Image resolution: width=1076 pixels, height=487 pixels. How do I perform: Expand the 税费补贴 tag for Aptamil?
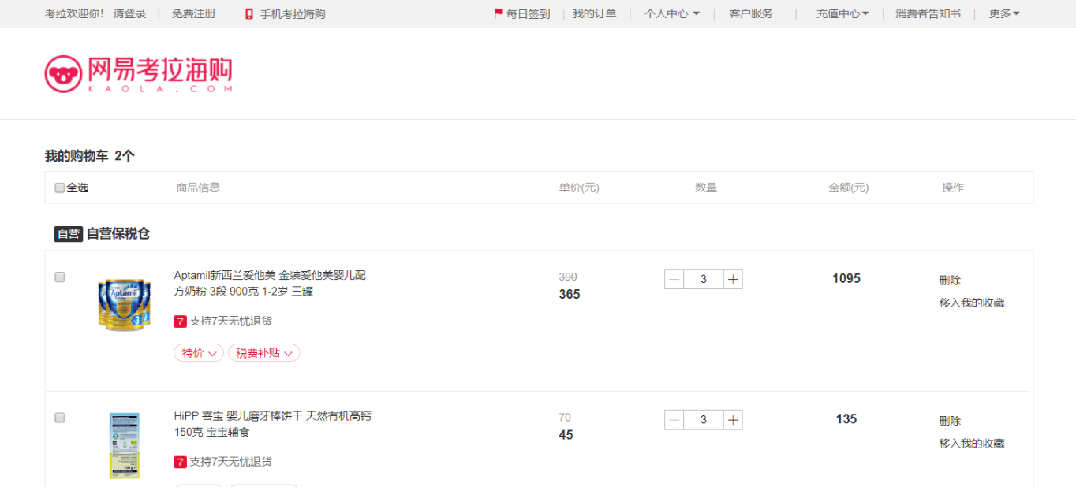(x=264, y=353)
